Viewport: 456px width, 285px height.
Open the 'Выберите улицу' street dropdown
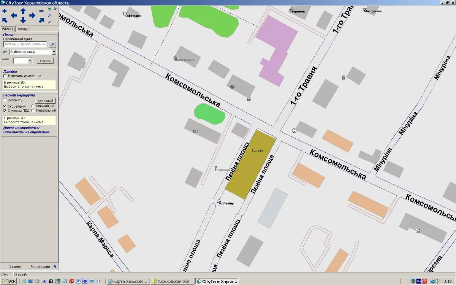54,52
